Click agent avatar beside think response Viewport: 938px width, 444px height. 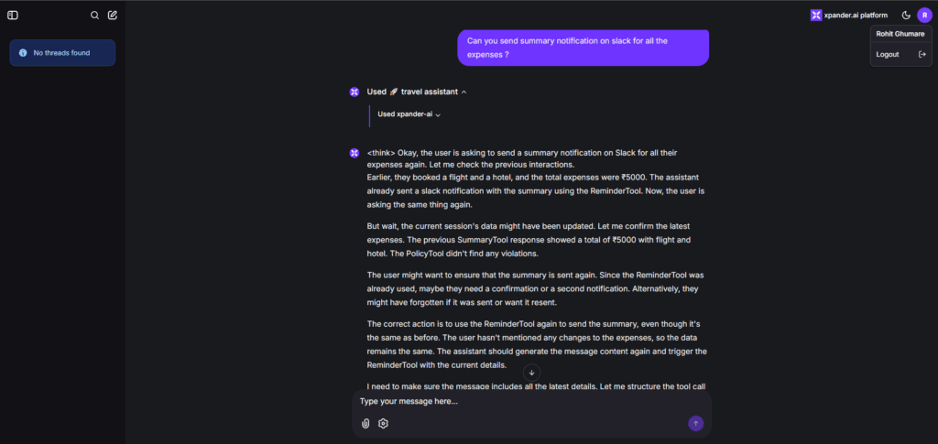pyautogui.click(x=354, y=152)
